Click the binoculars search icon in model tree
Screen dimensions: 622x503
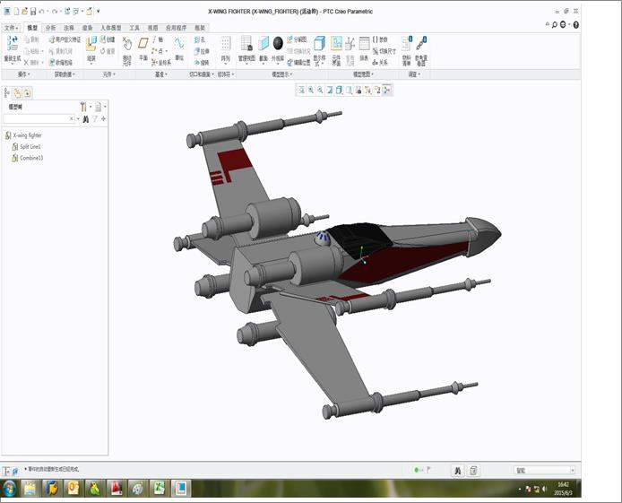tap(86, 119)
